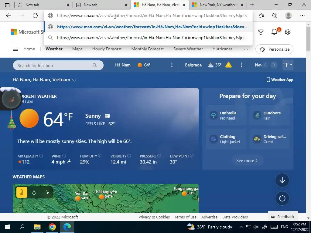Image resolution: width=311 pixels, height=233 pixels.
Task: Open the Edge settings ellipsis menu
Action: pyautogui.click(x=302, y=15)
